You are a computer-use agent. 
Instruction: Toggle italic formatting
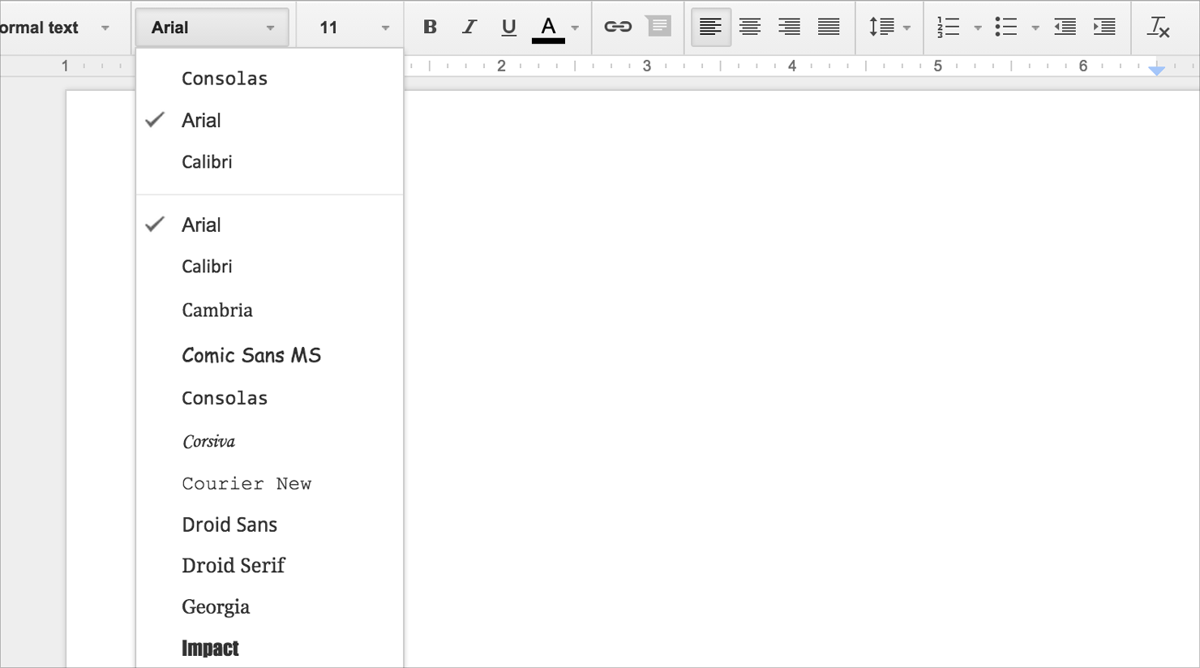click(x=469, y=26)
